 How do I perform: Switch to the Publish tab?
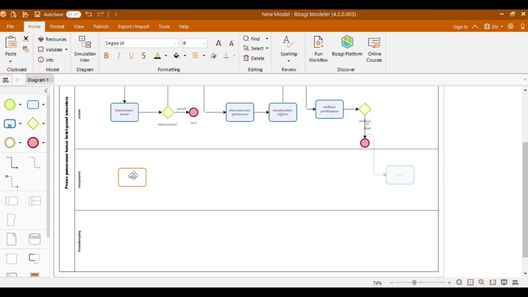101,26
